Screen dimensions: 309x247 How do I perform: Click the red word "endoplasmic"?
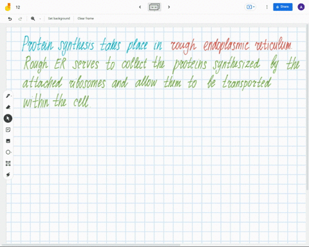226,46
